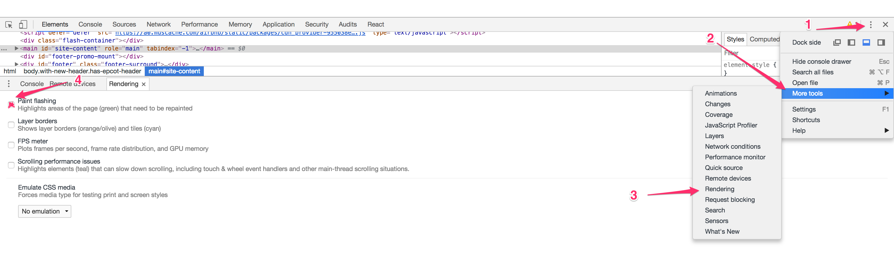Screen dimensions: 894x273
Task: Open Layers from More tools submenu
Action: [737, 136]
